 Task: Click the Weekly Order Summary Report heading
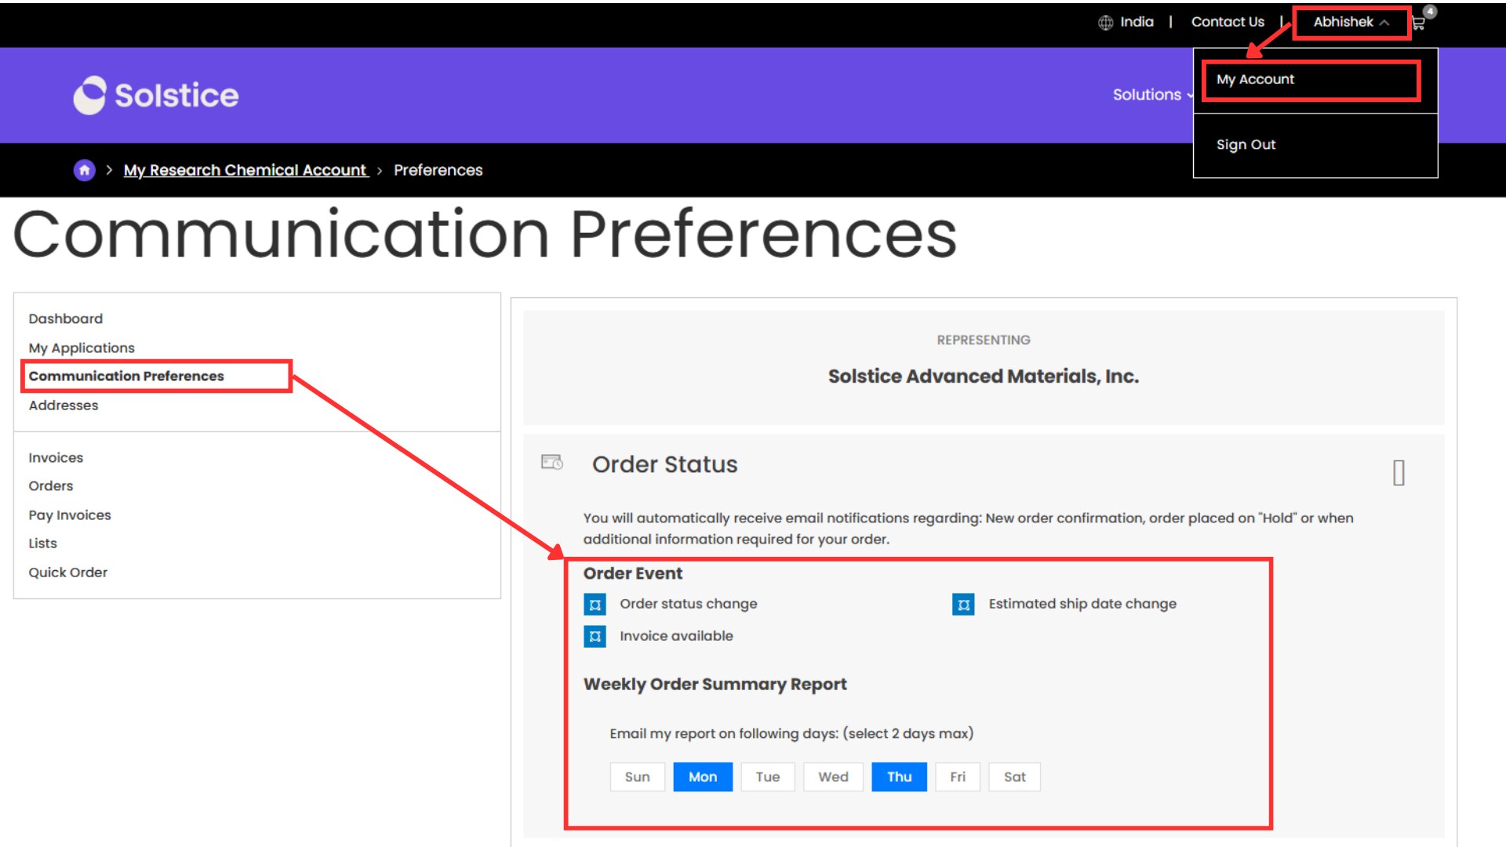(715, 684)
